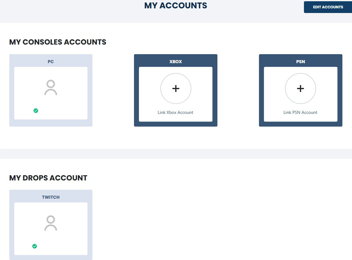Open the Link Xbox Account link
Viewport: 352px width, 260px height.
tap(175, 112)
